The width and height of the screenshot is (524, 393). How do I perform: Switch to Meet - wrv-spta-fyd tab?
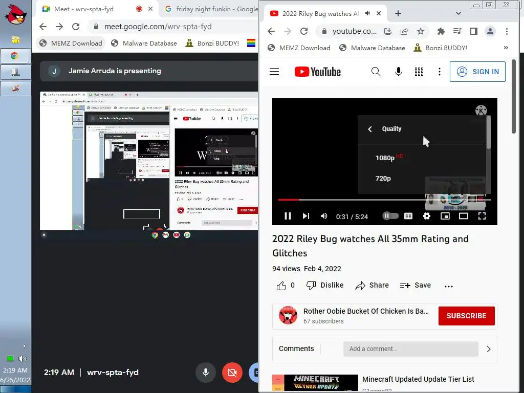[x=83, y=9]
